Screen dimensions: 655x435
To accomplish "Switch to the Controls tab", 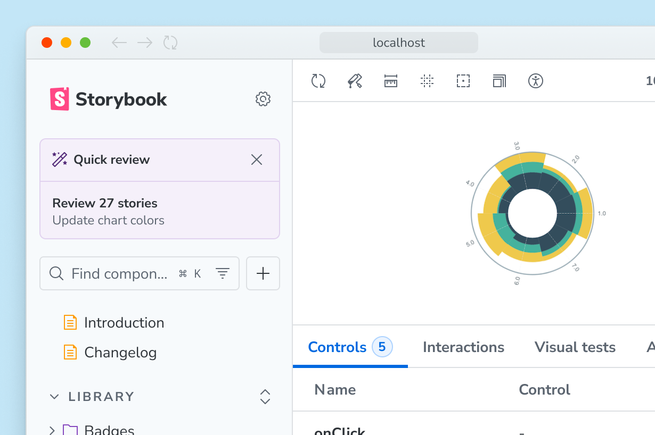I will pyautogui.click(x=350, y=347).
